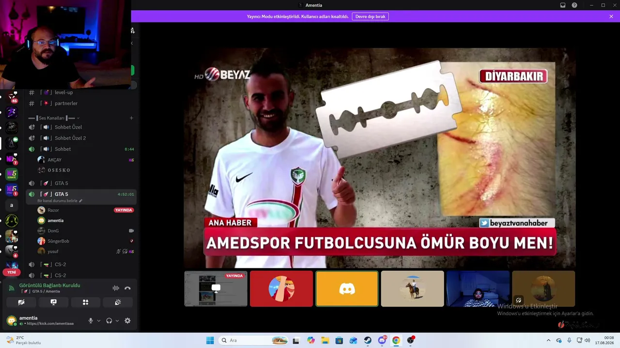Click the taskbar Ara search box
The height and width of the screenshot is (348, 620).
(253, 340)
